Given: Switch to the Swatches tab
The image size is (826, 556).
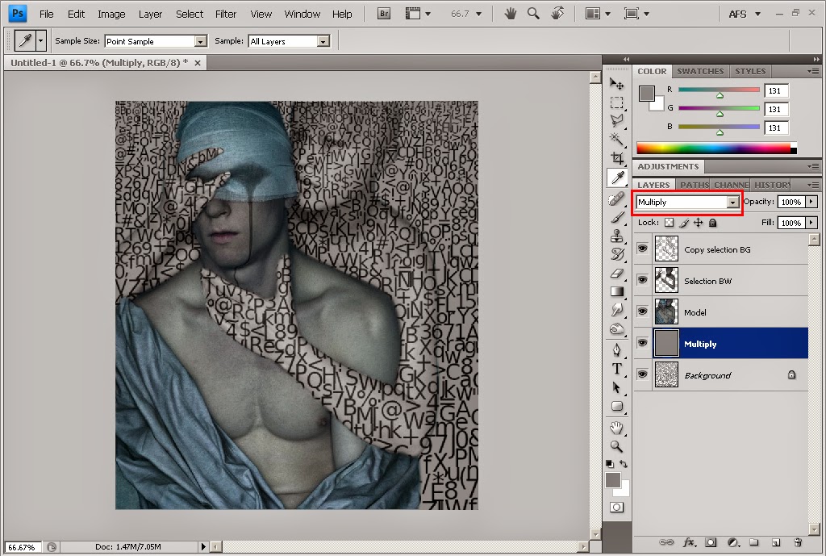Looking at the screenshot, I should click(700, 72).
